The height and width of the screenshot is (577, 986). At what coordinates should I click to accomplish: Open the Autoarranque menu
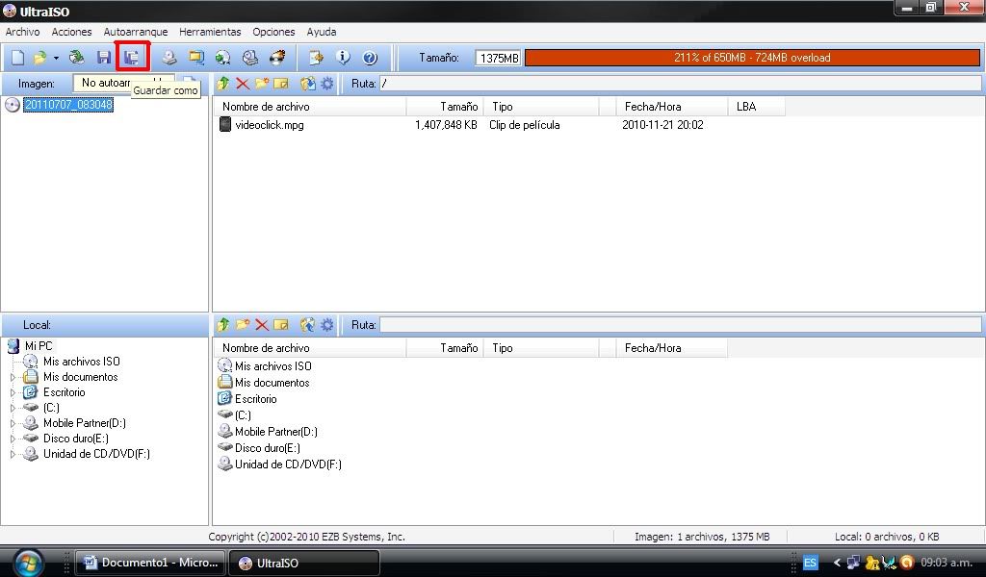pos(136,32)
